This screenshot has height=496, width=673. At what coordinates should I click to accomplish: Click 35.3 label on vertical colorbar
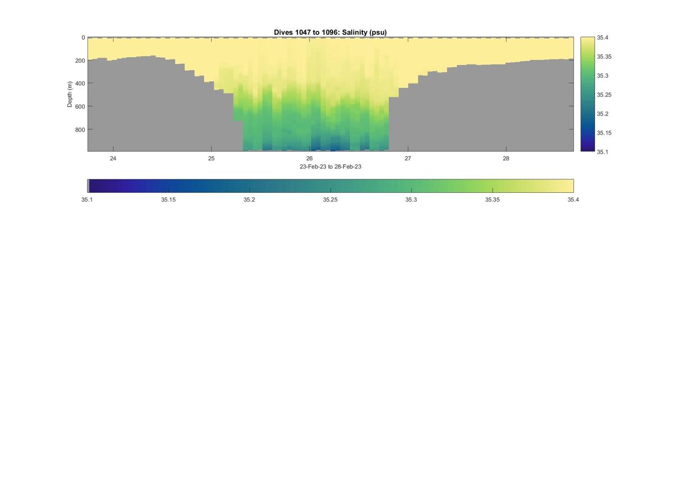pos(602,76)
